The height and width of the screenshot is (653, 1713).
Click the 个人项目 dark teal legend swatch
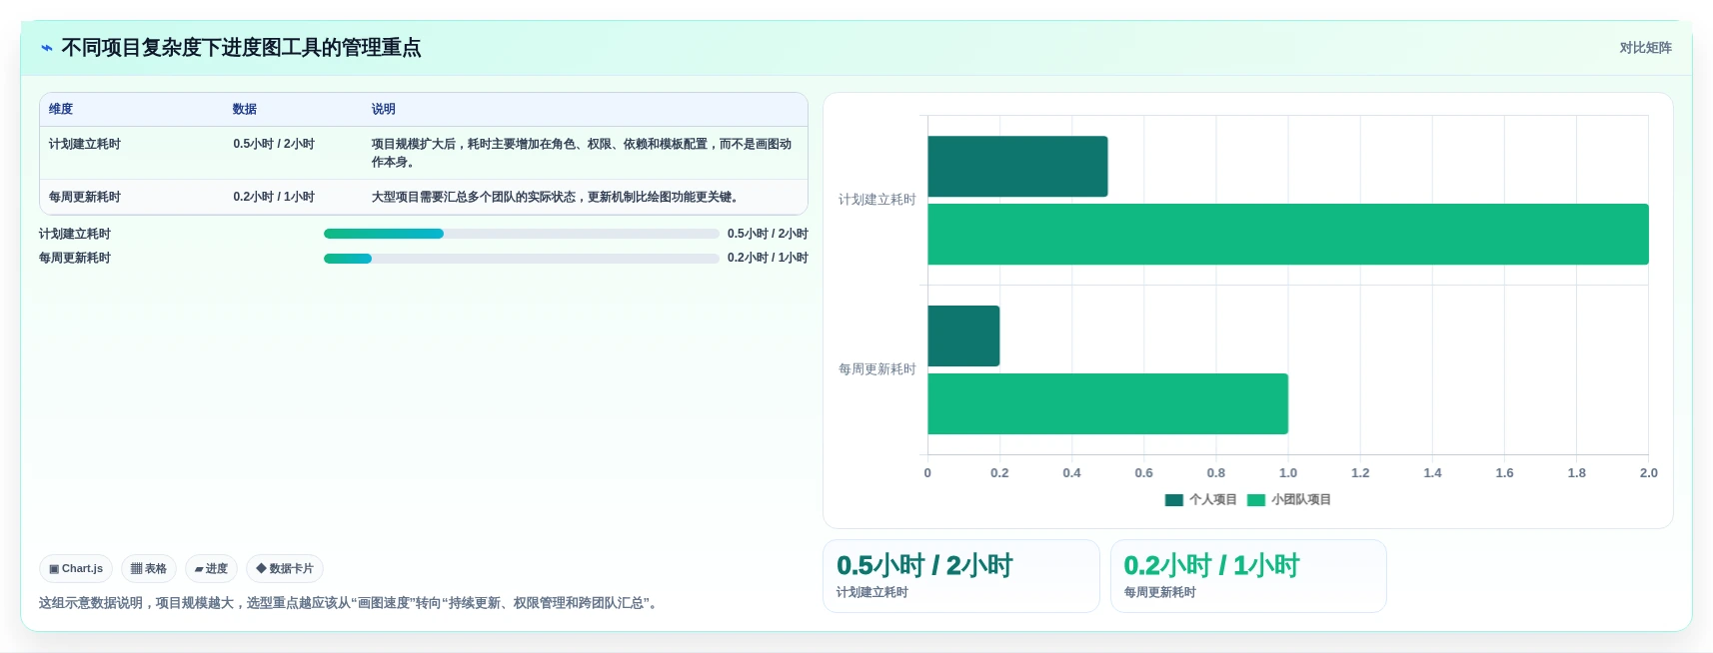click(x=1174, y=500)
